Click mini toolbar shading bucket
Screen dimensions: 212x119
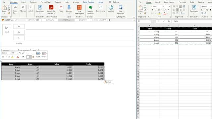click(x=23, y=57)
